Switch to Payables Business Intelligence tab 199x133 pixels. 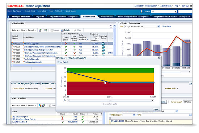pos(63,17)
